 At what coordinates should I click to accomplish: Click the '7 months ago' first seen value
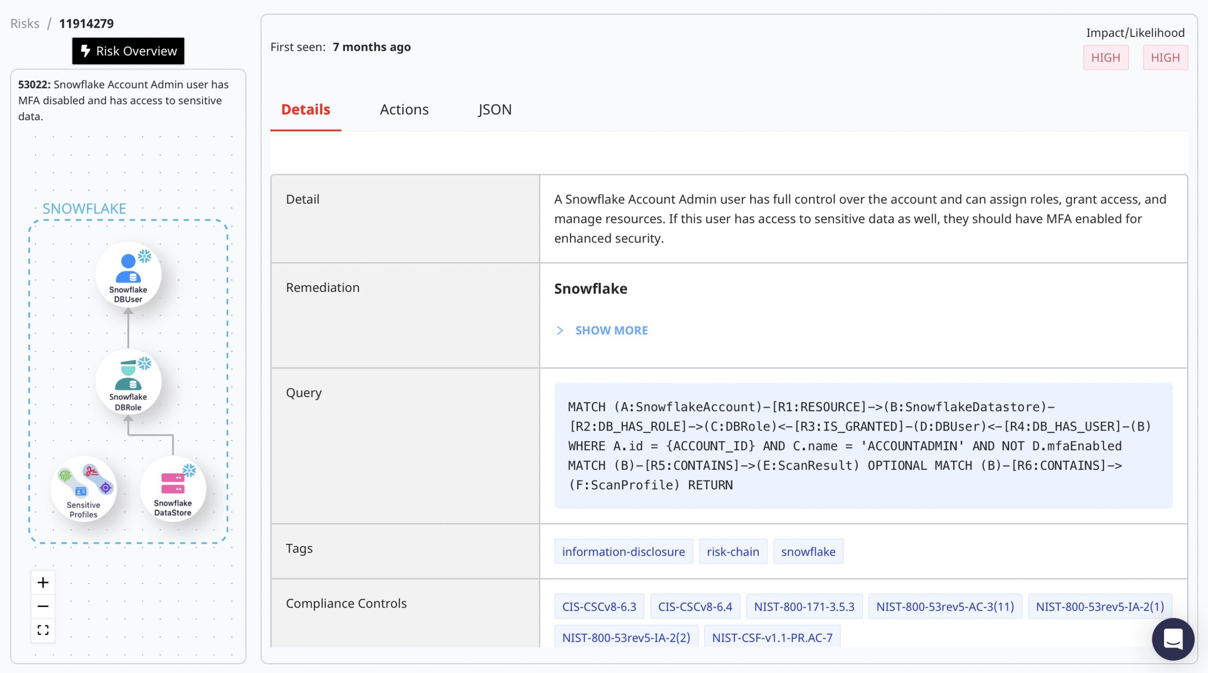[372, 47]
